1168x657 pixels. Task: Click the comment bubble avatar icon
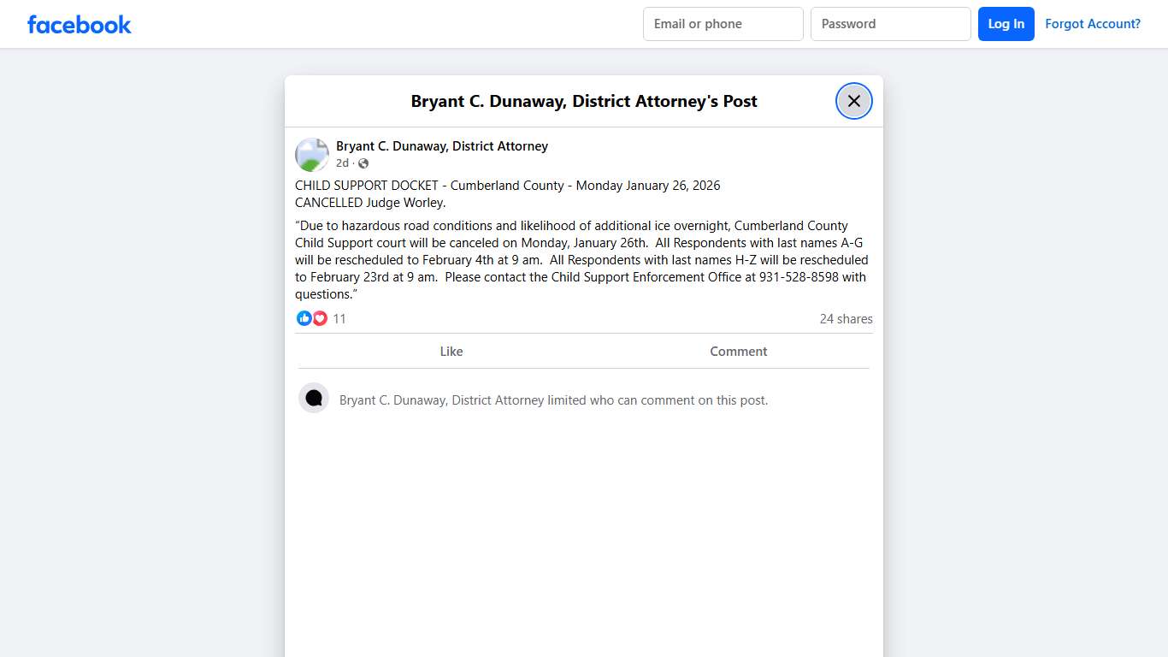coord(314,398)
